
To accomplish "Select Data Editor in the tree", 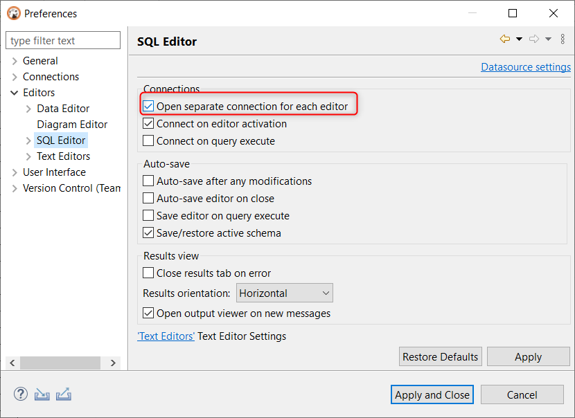I will 63,109.
